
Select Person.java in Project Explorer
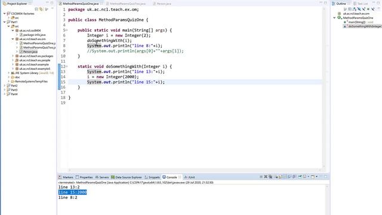pyautogui.click(x=30, y=52)
